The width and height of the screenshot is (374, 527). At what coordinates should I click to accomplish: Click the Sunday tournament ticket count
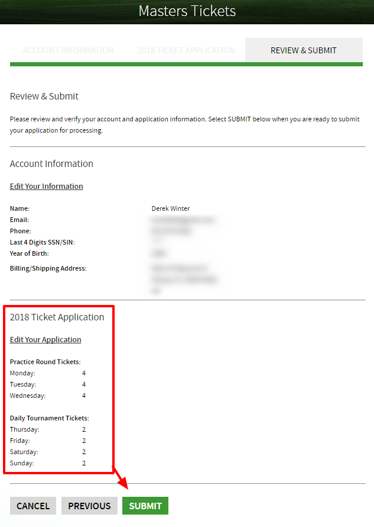(x=84, y=463)
